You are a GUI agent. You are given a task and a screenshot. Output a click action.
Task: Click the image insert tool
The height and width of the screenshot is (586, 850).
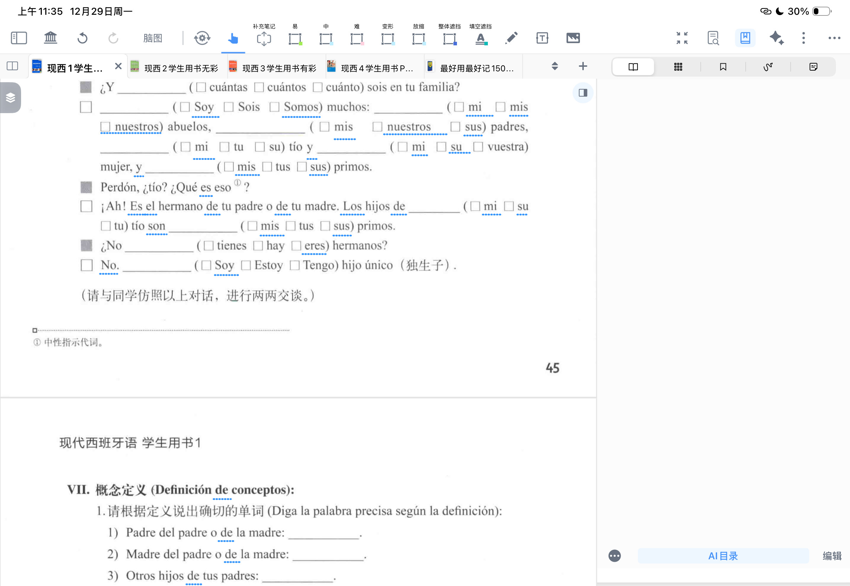573,38
